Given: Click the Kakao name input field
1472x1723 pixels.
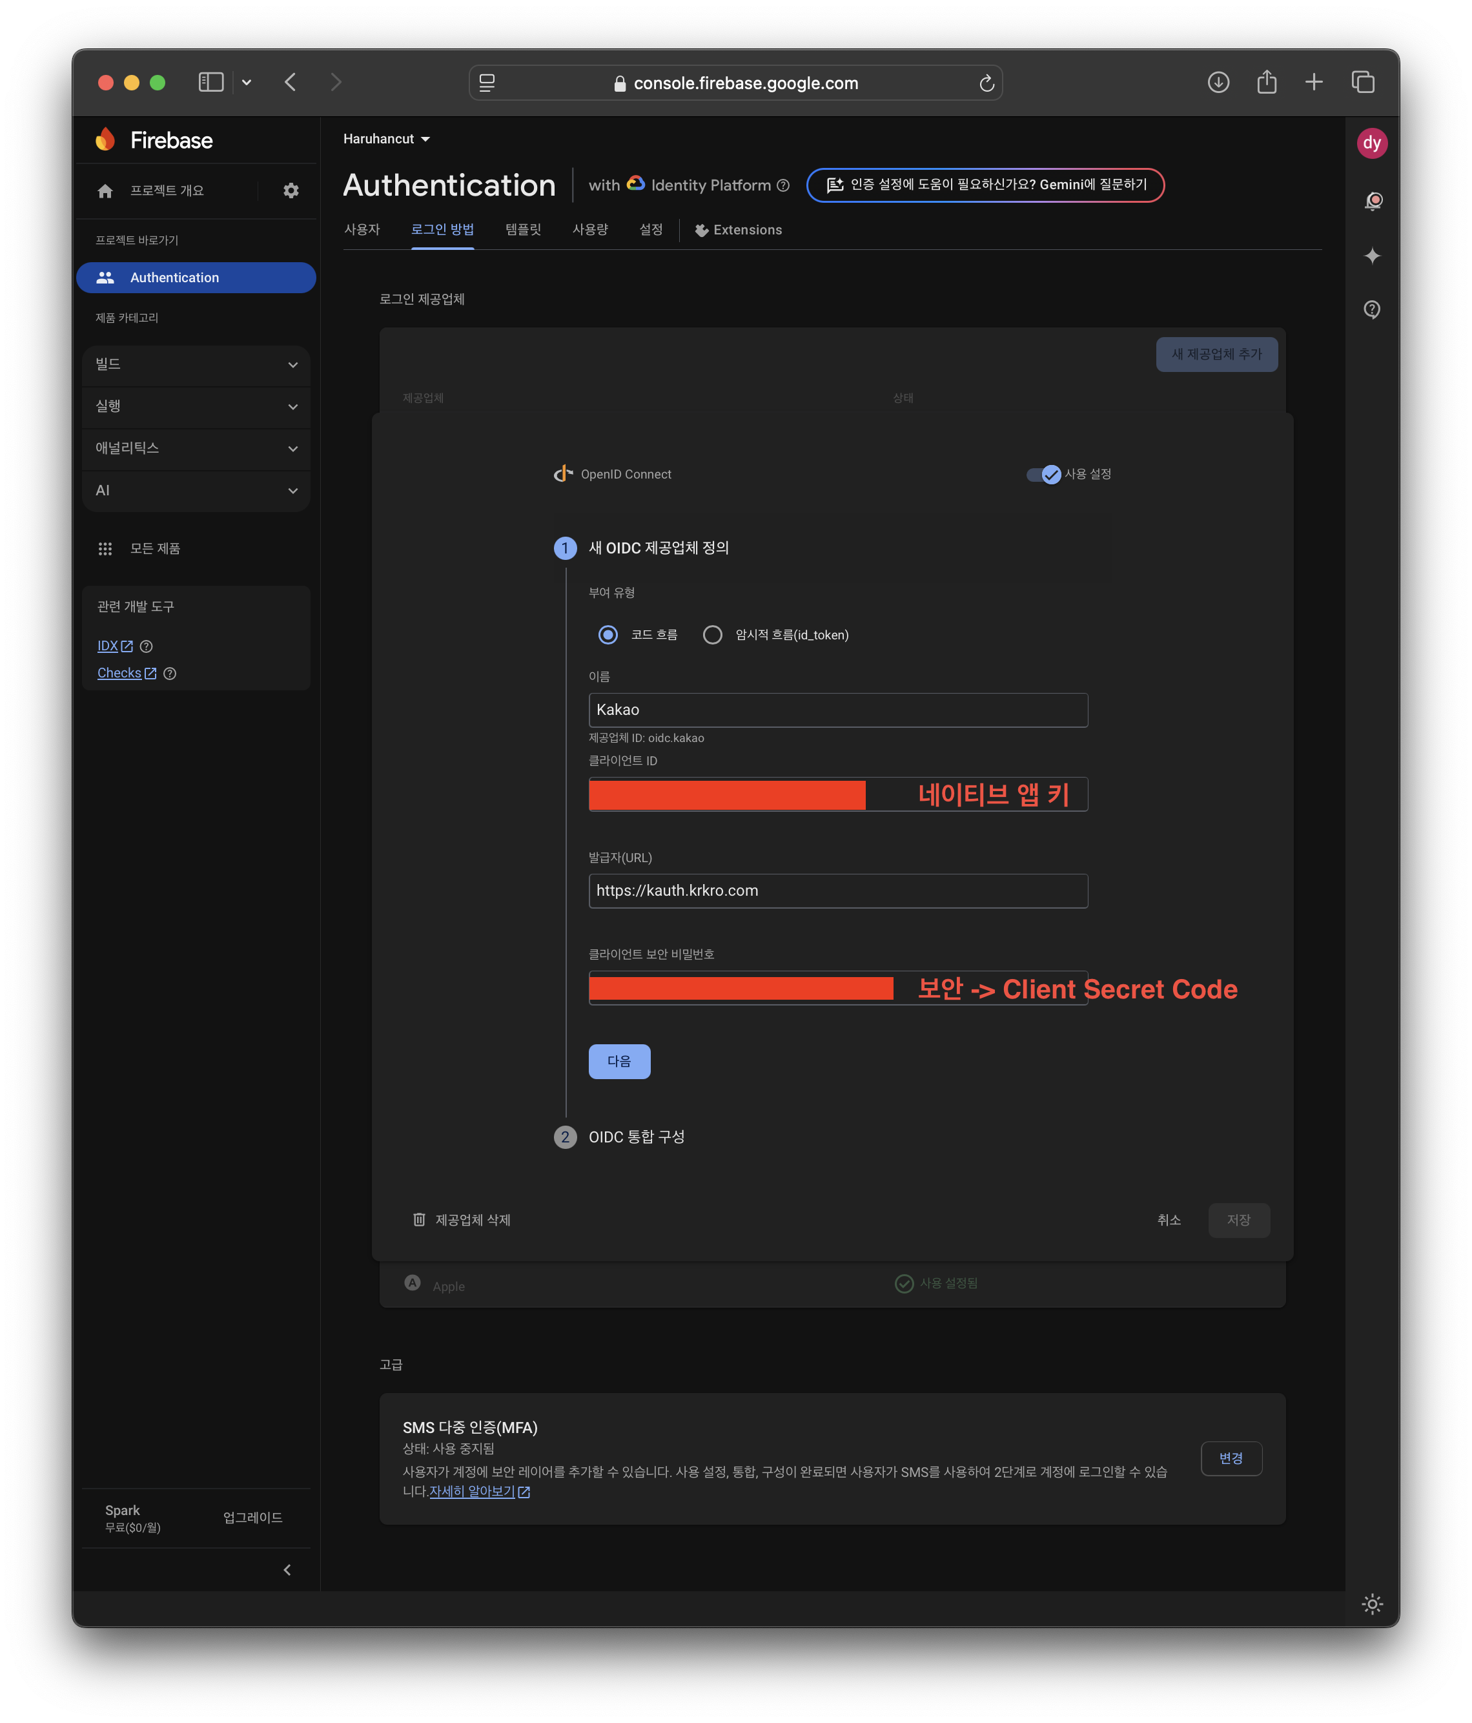Looking at the screenshot, I should [x=838, y=710].
